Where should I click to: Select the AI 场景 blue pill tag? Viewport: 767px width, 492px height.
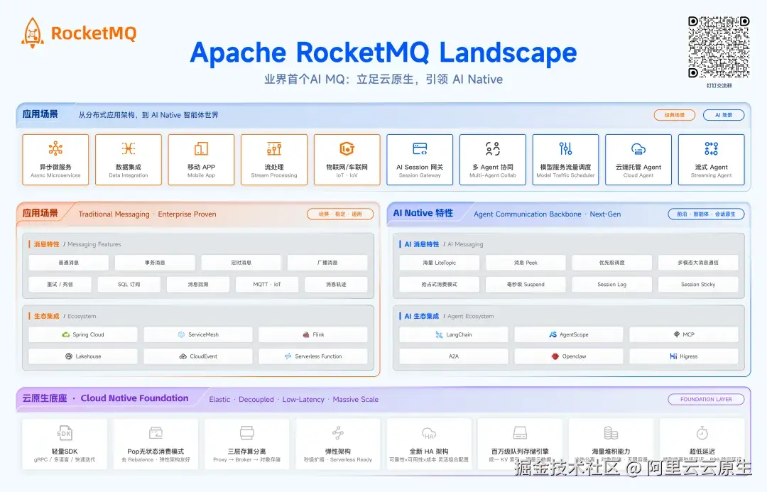724,115
